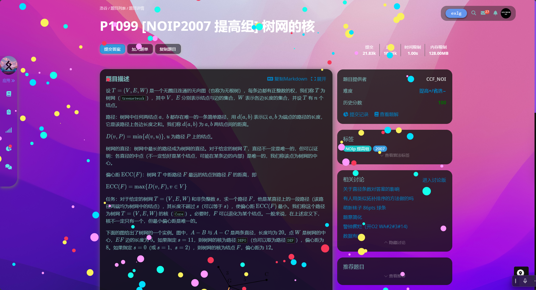Click difficulty 提高+/省选− label
Screen dimensions: 536x290
[x=433, y=91]
